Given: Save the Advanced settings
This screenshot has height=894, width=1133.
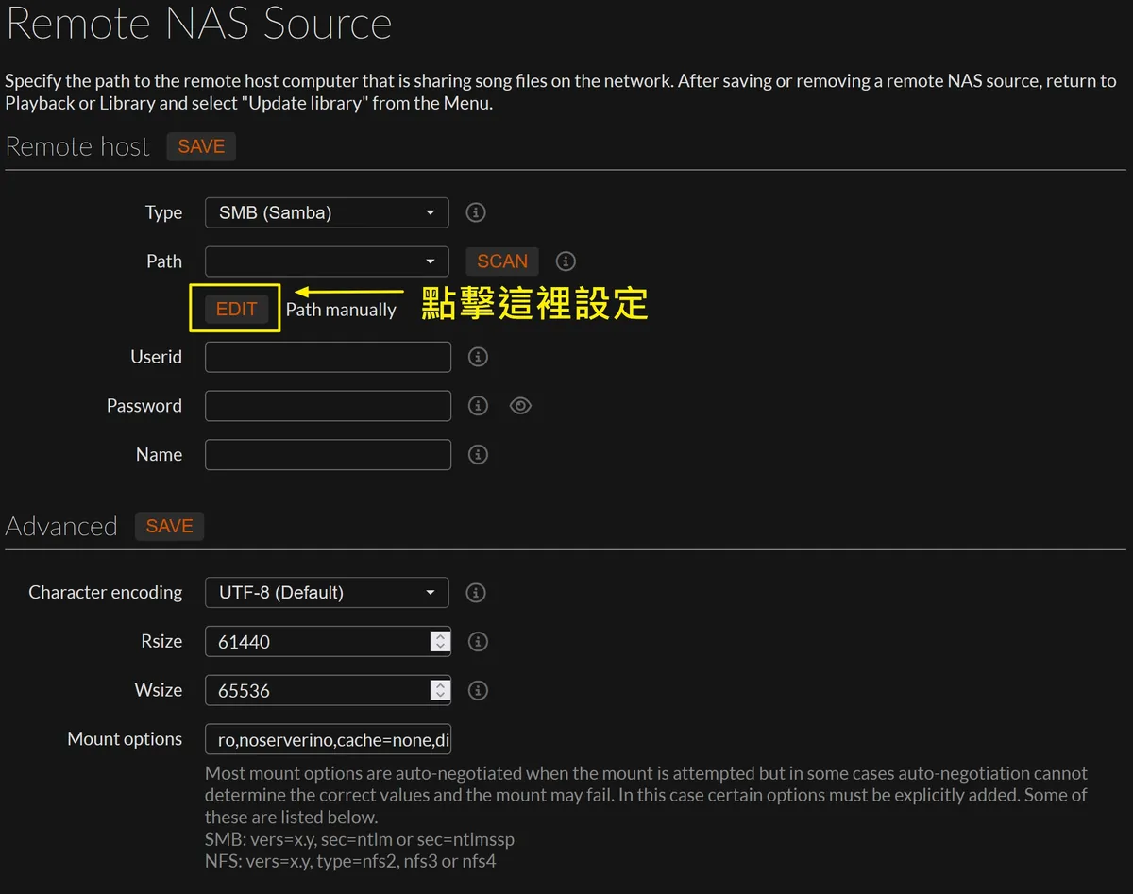Looking at the screenshot, I should [x=170, y=526].
